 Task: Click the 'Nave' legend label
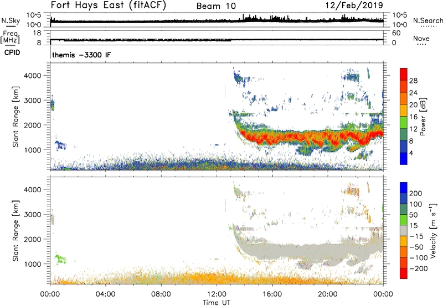(x=421, y=39)
